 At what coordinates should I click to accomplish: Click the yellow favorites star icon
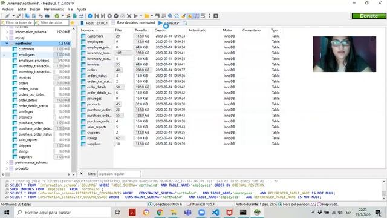[x=73, y=23]
